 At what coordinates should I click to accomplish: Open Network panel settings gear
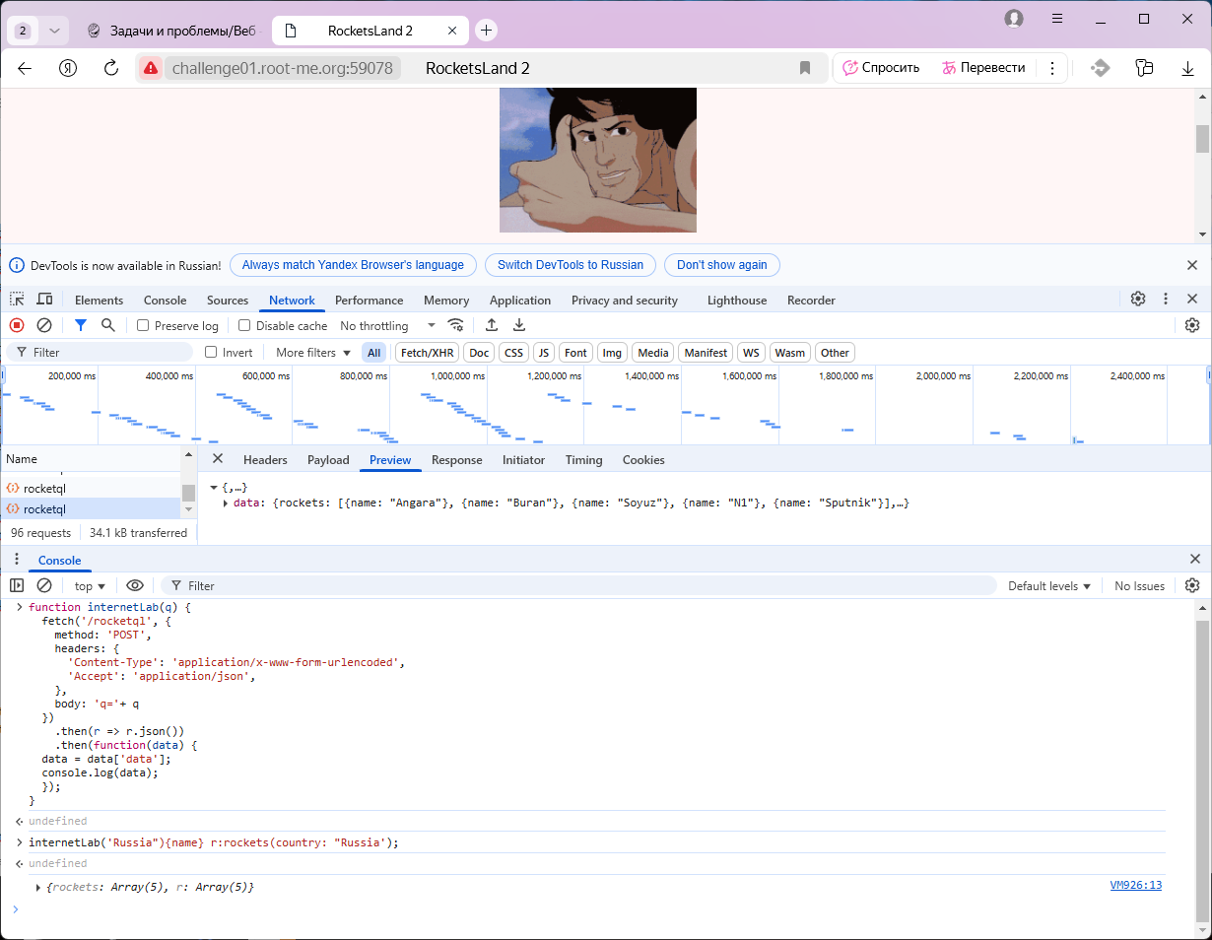(1192, 325)
